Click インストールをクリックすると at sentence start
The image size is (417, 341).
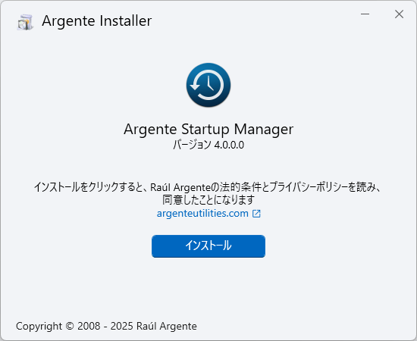(89, 187)
